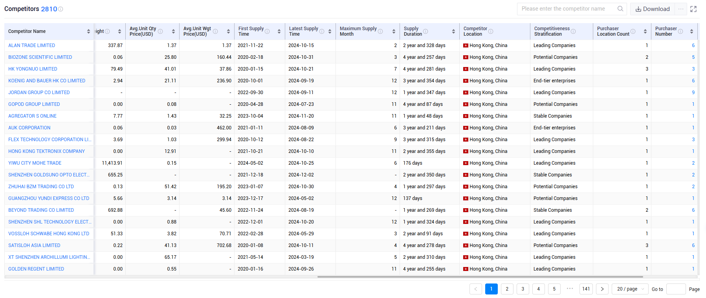Click the horizontal table scrollbar
This screenshot has width=706, height=298.
click(480, 277)
